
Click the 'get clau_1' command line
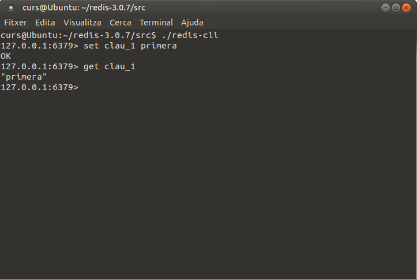coord(109,67)
